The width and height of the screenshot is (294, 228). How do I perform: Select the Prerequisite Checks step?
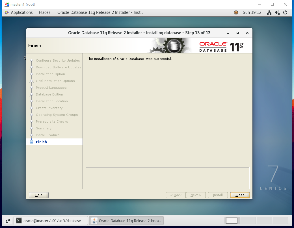52,121
